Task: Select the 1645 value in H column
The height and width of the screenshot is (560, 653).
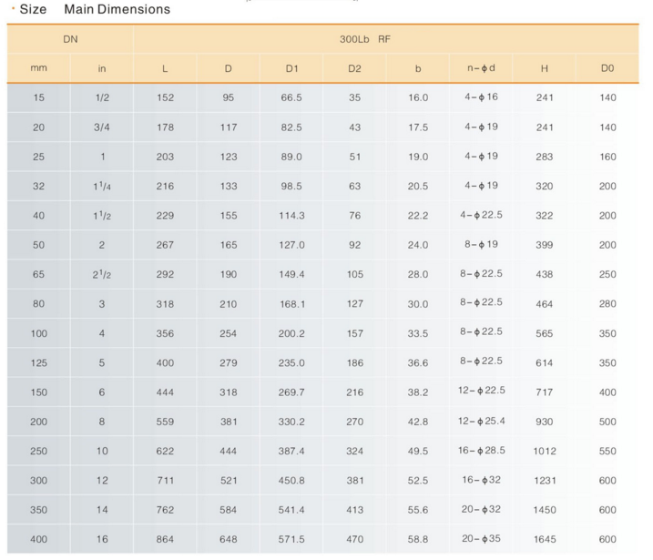Action: coord(544,539)
